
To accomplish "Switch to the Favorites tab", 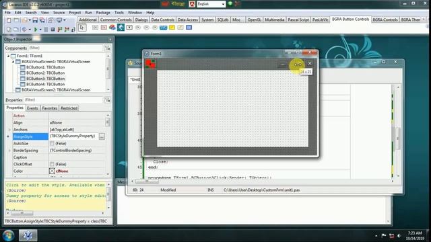I will click(x=49, y=108).
